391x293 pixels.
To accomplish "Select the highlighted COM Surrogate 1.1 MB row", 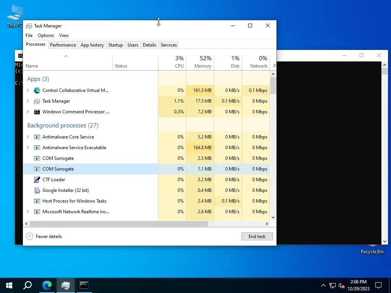I will (147, 169).
